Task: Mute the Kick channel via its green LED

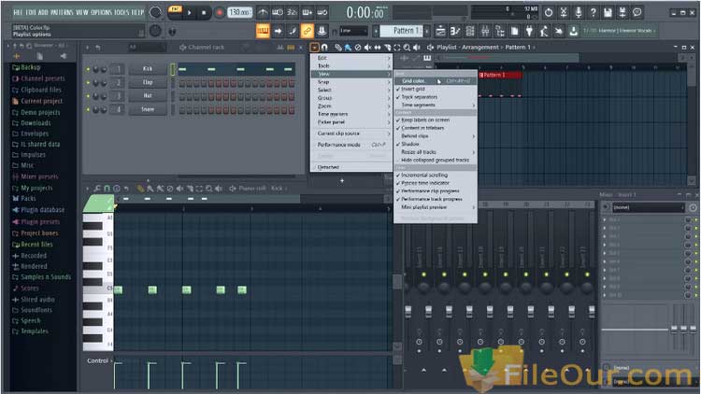Action: 88,69
